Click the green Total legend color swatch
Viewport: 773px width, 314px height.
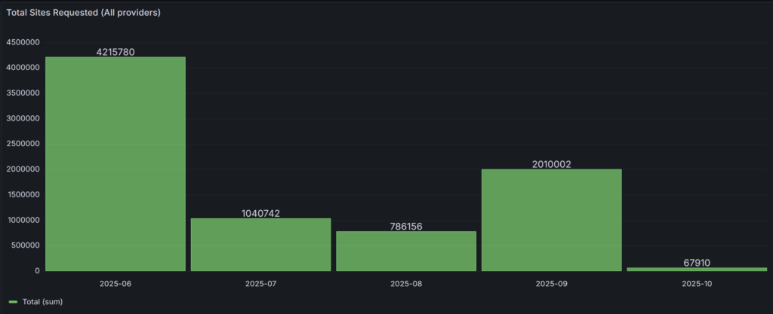(13, 301)
